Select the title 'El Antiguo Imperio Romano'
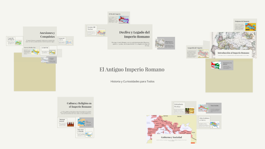Viewport: 265px width, 149px height. (132, 70)
